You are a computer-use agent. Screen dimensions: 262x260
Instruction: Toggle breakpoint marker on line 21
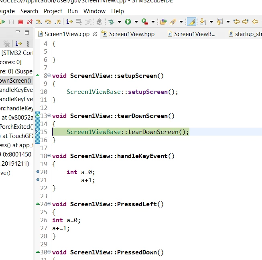pyautogui.click(x=38, y=180)
